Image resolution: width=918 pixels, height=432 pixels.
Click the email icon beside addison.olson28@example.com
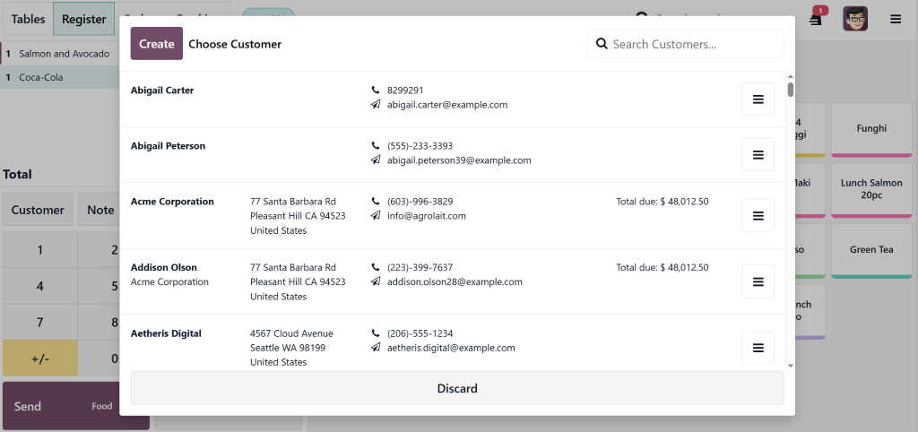(x=376, y=281)
